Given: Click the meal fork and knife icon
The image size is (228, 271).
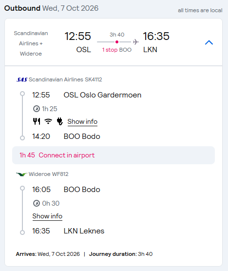Looking at the screenshot, I should [x=37, y=121].
